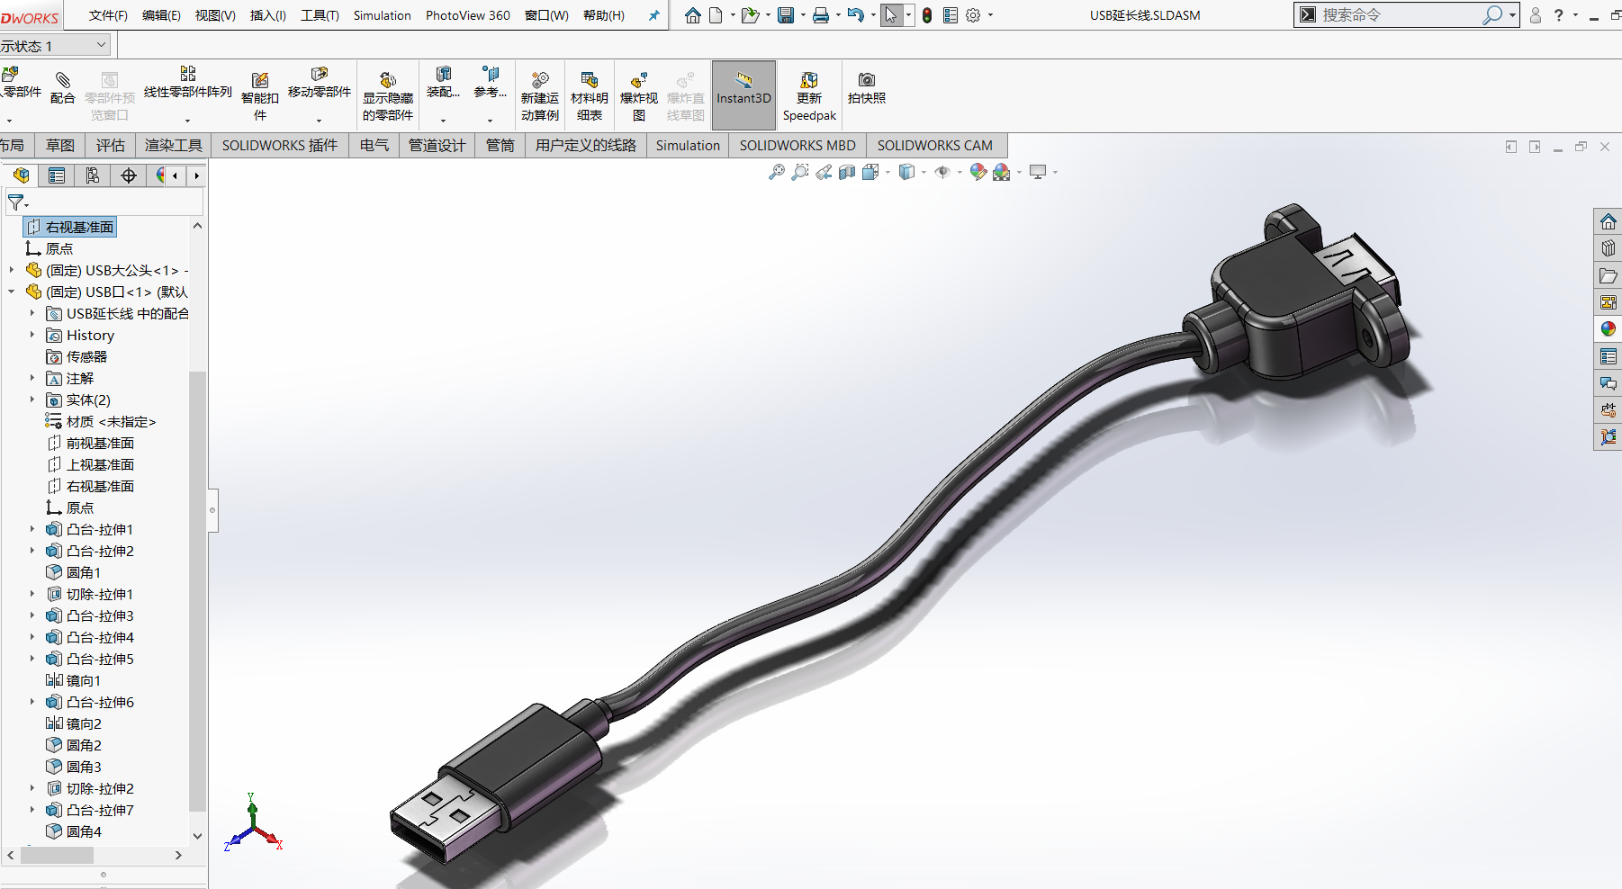Open the DimXpertManager crosshair tab
Screen dimensions: 1622x889
(129, 175)
